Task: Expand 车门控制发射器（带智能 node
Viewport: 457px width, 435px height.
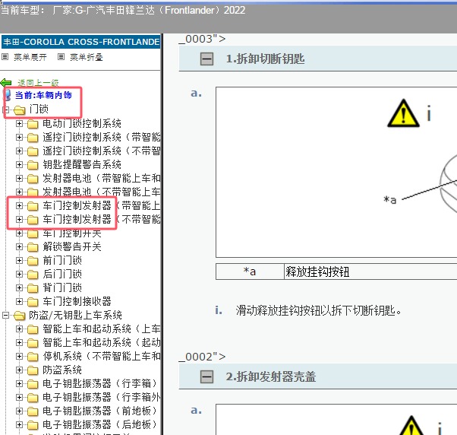Action: (x=19, y=206)
